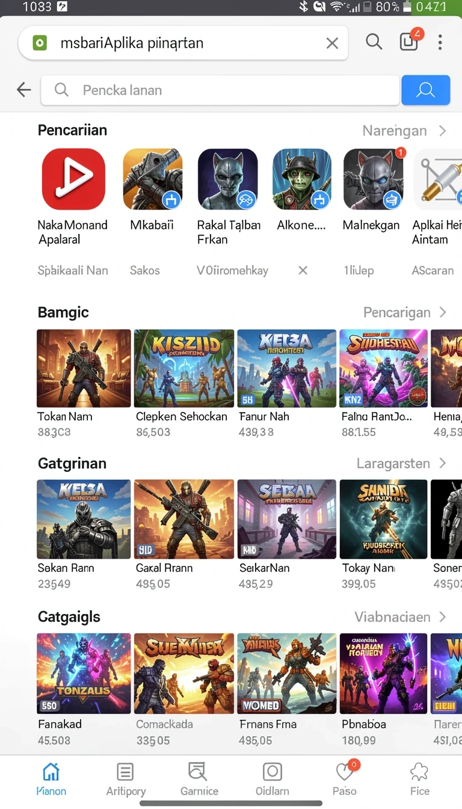This screenshot has height=809, width=462.
Task: Switch to the Aritipory tab
Action: tap(126, 779)
